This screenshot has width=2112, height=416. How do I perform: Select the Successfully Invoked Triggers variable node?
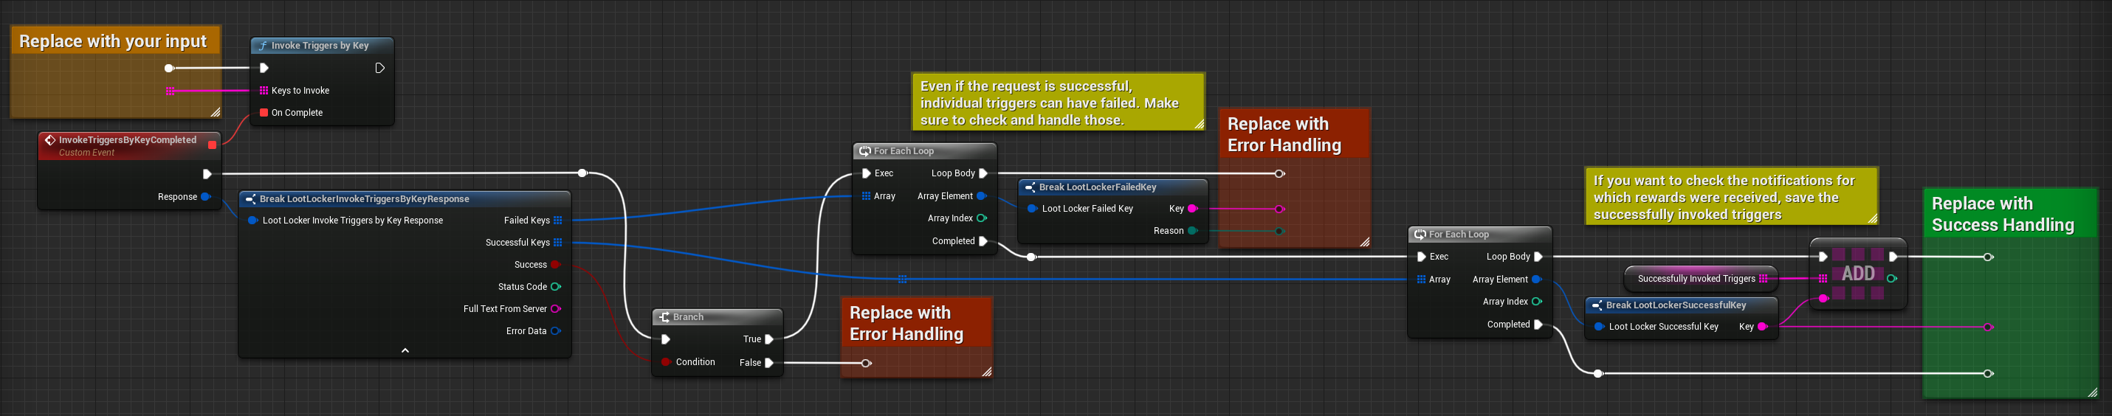(1696, 278)
